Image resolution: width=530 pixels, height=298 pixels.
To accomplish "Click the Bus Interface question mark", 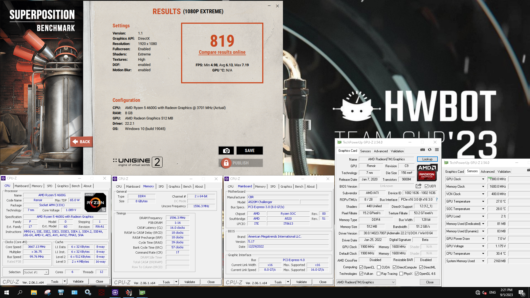I will tap(437, 199).
